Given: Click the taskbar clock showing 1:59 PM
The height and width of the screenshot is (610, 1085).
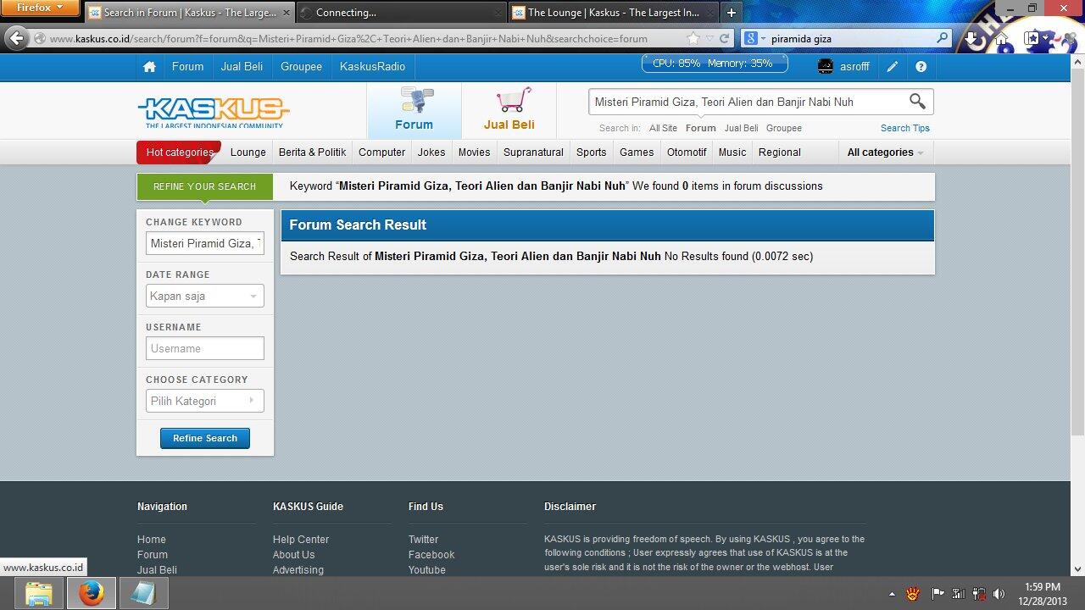Looking at the screenshot, I should [x=1043, y=594].
